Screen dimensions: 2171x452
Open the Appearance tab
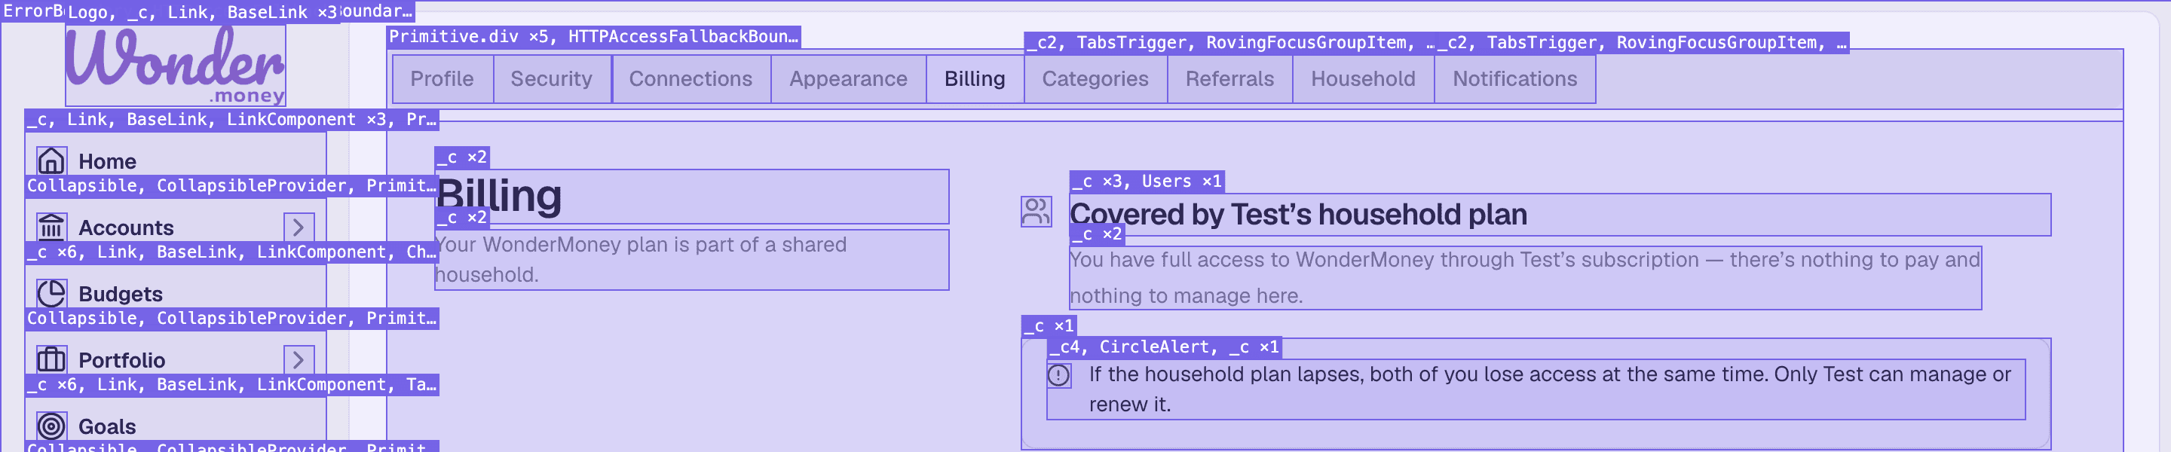coord(849,79)
